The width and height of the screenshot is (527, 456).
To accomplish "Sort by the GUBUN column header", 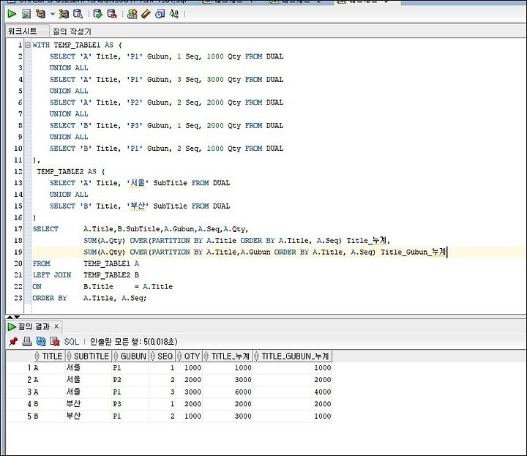I will click(130, 356).
